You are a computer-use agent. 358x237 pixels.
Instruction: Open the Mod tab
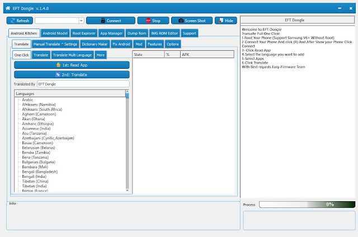click(x=139, y=44)
